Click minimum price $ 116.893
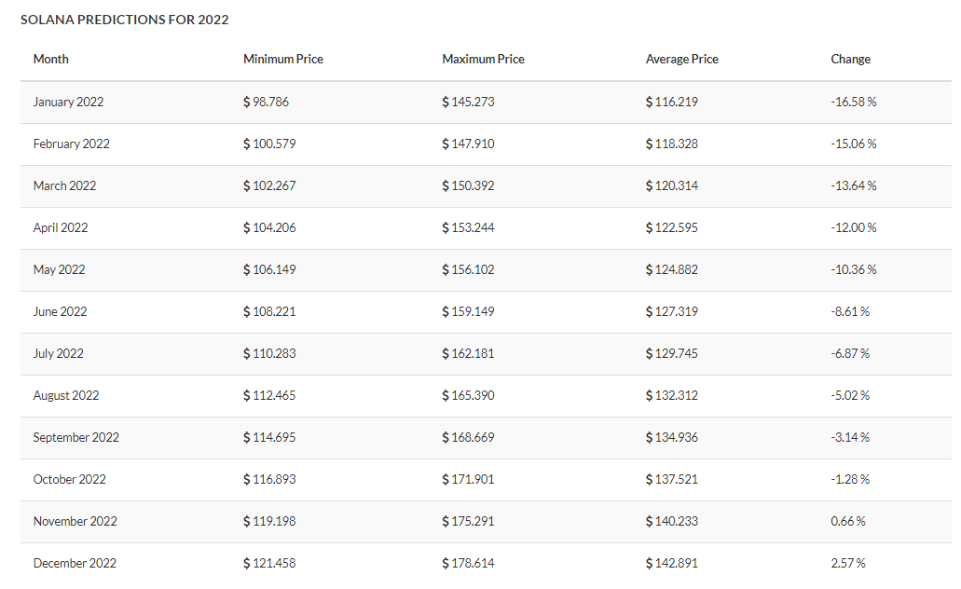Screen dimensions: 961x589 click(269, 479)
